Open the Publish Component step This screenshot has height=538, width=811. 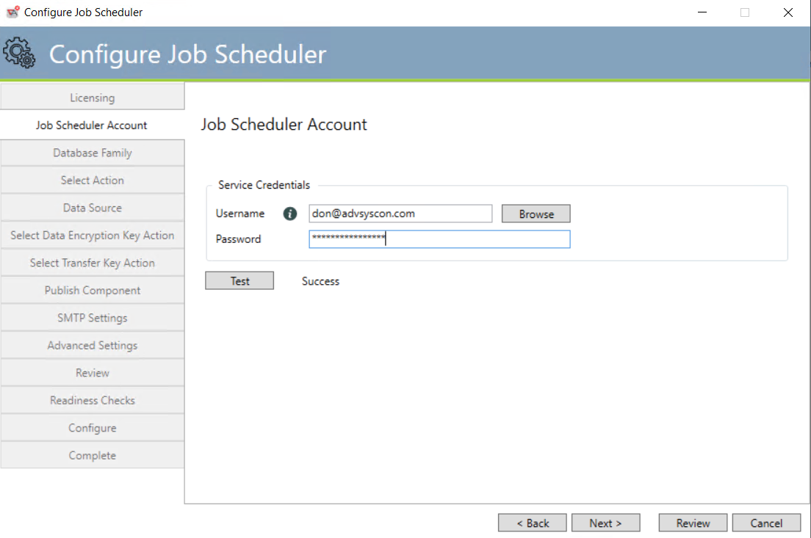click(x=92, y=290)
